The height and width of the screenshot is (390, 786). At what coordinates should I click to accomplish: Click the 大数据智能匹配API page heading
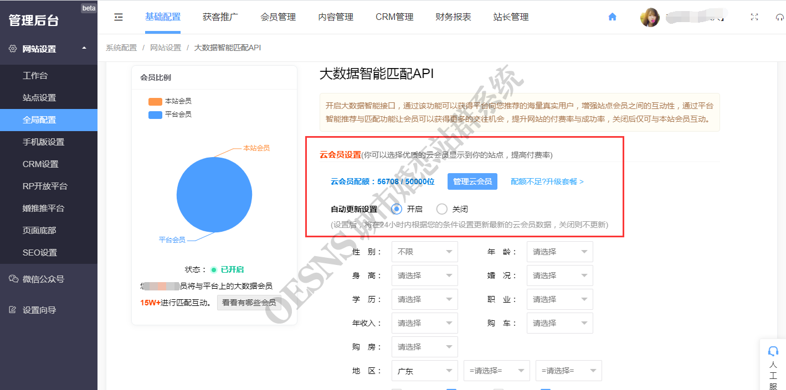(x=377, y=74)
